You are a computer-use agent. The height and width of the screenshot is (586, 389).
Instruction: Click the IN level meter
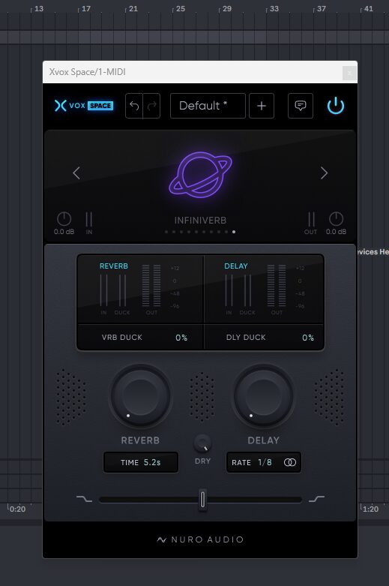tap(89, 219)
